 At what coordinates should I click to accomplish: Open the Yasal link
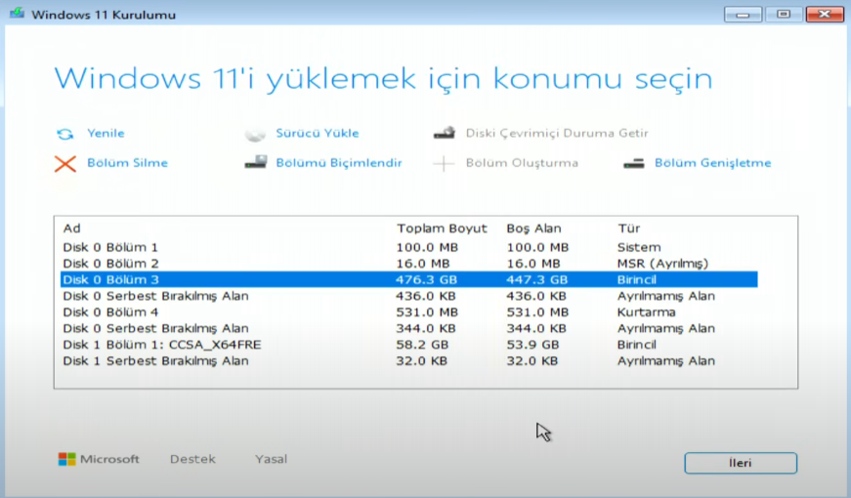point(272,459)
